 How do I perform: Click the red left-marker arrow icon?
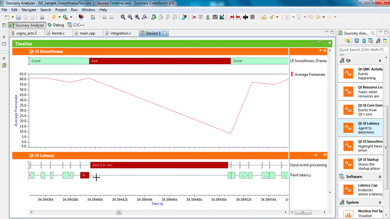(x=231, y=17)
